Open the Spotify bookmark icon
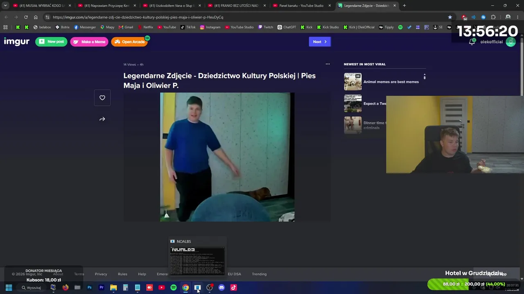 [400, 27]
